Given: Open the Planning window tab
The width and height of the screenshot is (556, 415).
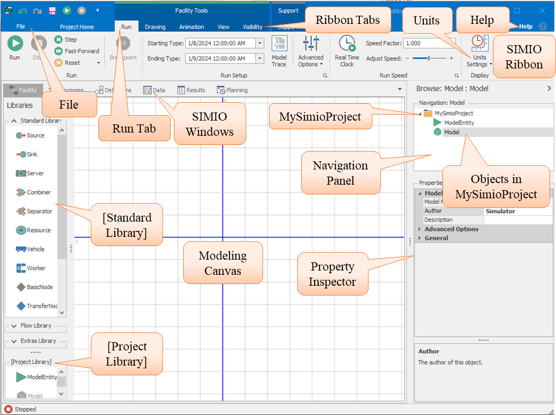Looking at the screenshot, I should click(x=232, y=90).
